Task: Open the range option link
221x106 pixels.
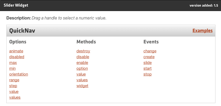Action: tap(14, 80)
